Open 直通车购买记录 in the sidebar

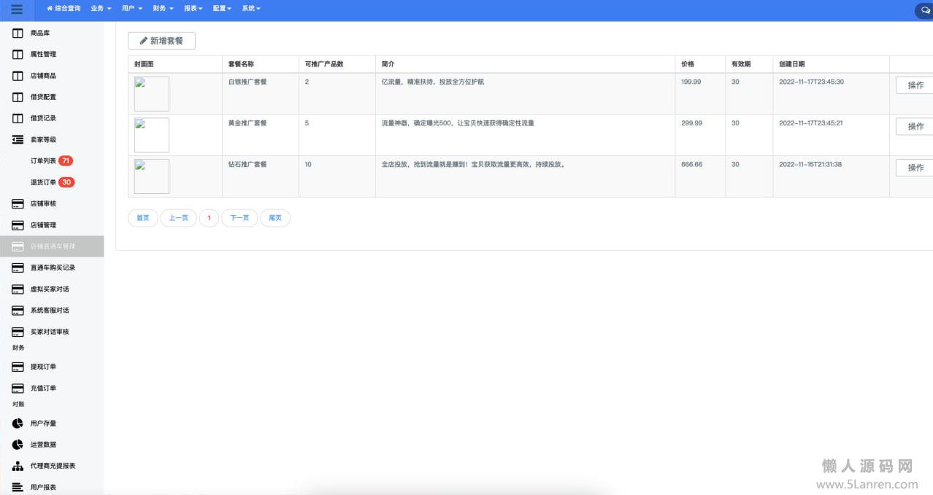coord(53,268)
